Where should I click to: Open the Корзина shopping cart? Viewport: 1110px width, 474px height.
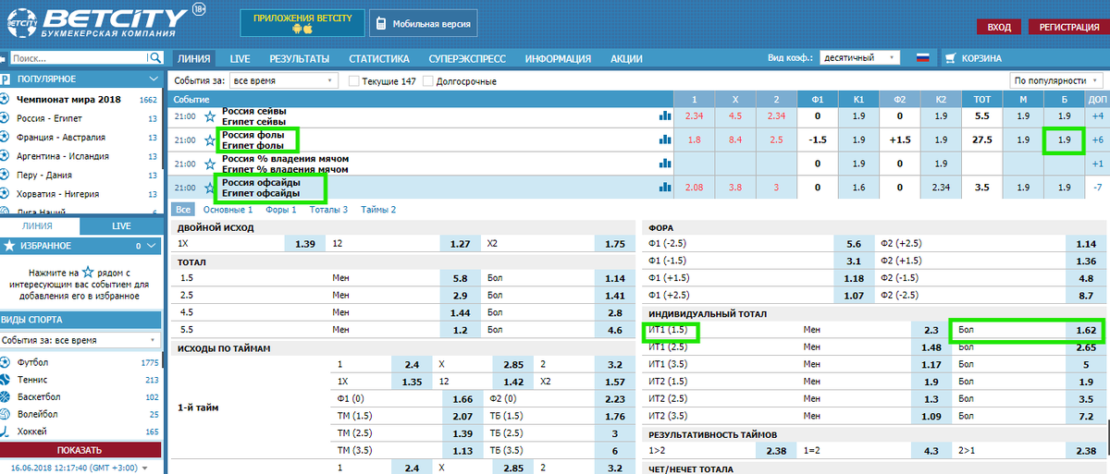pyautogui.click(x=976, y=58)
